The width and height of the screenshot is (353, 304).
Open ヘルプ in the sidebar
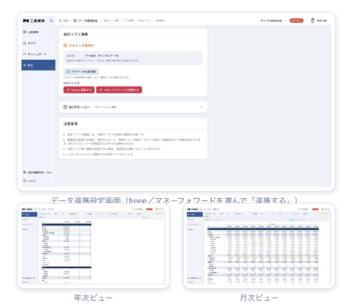[x=29, y=181]
